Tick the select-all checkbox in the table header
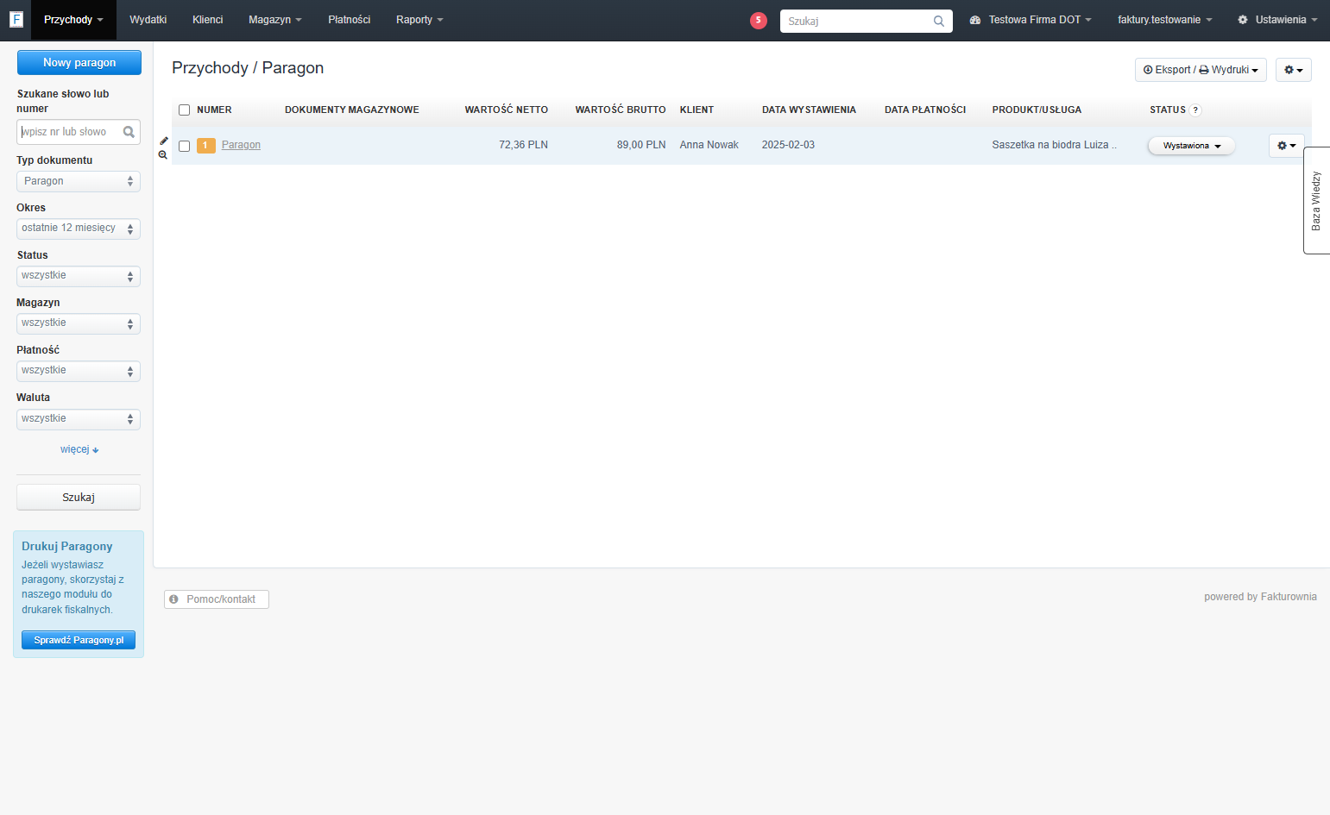 coord(184,110)
